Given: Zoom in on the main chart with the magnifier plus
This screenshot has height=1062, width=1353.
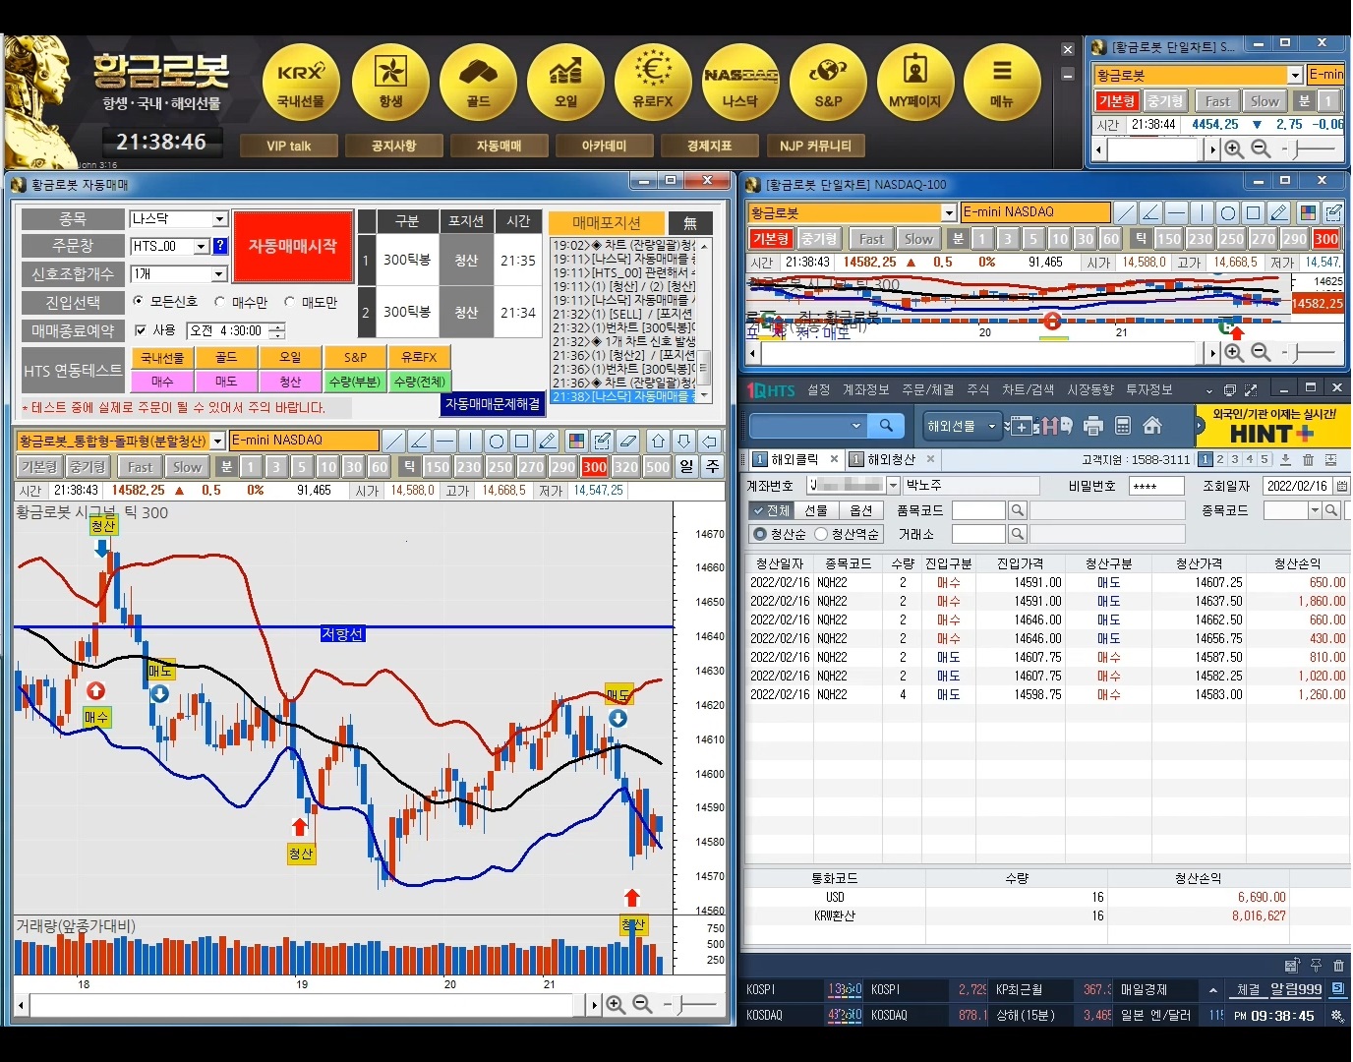Looking at the screenshot, I should click(616, 1004).
